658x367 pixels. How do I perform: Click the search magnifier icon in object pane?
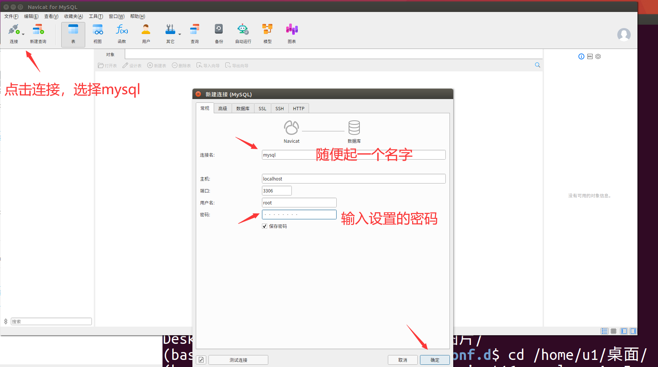click(537, 65)
